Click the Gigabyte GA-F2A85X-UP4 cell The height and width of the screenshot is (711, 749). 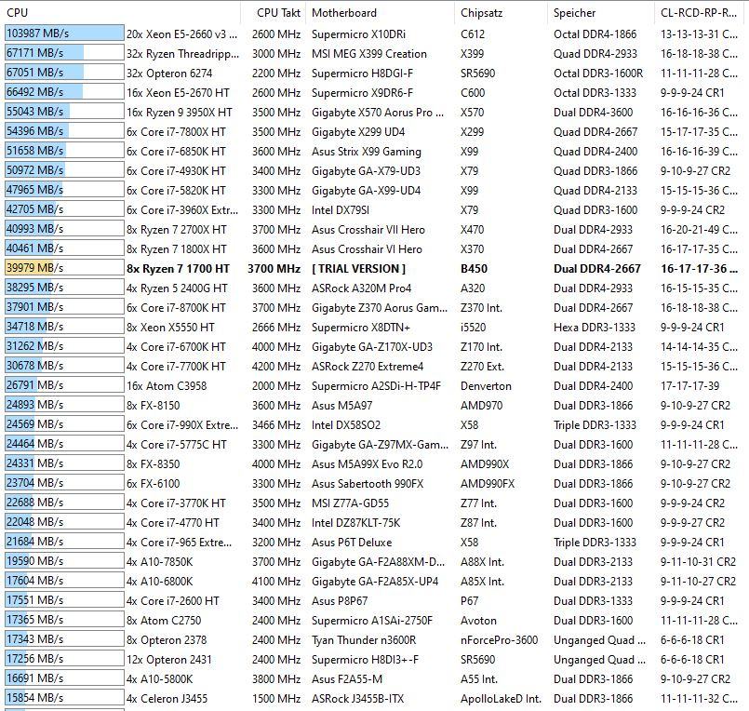[x=374, y=583]
